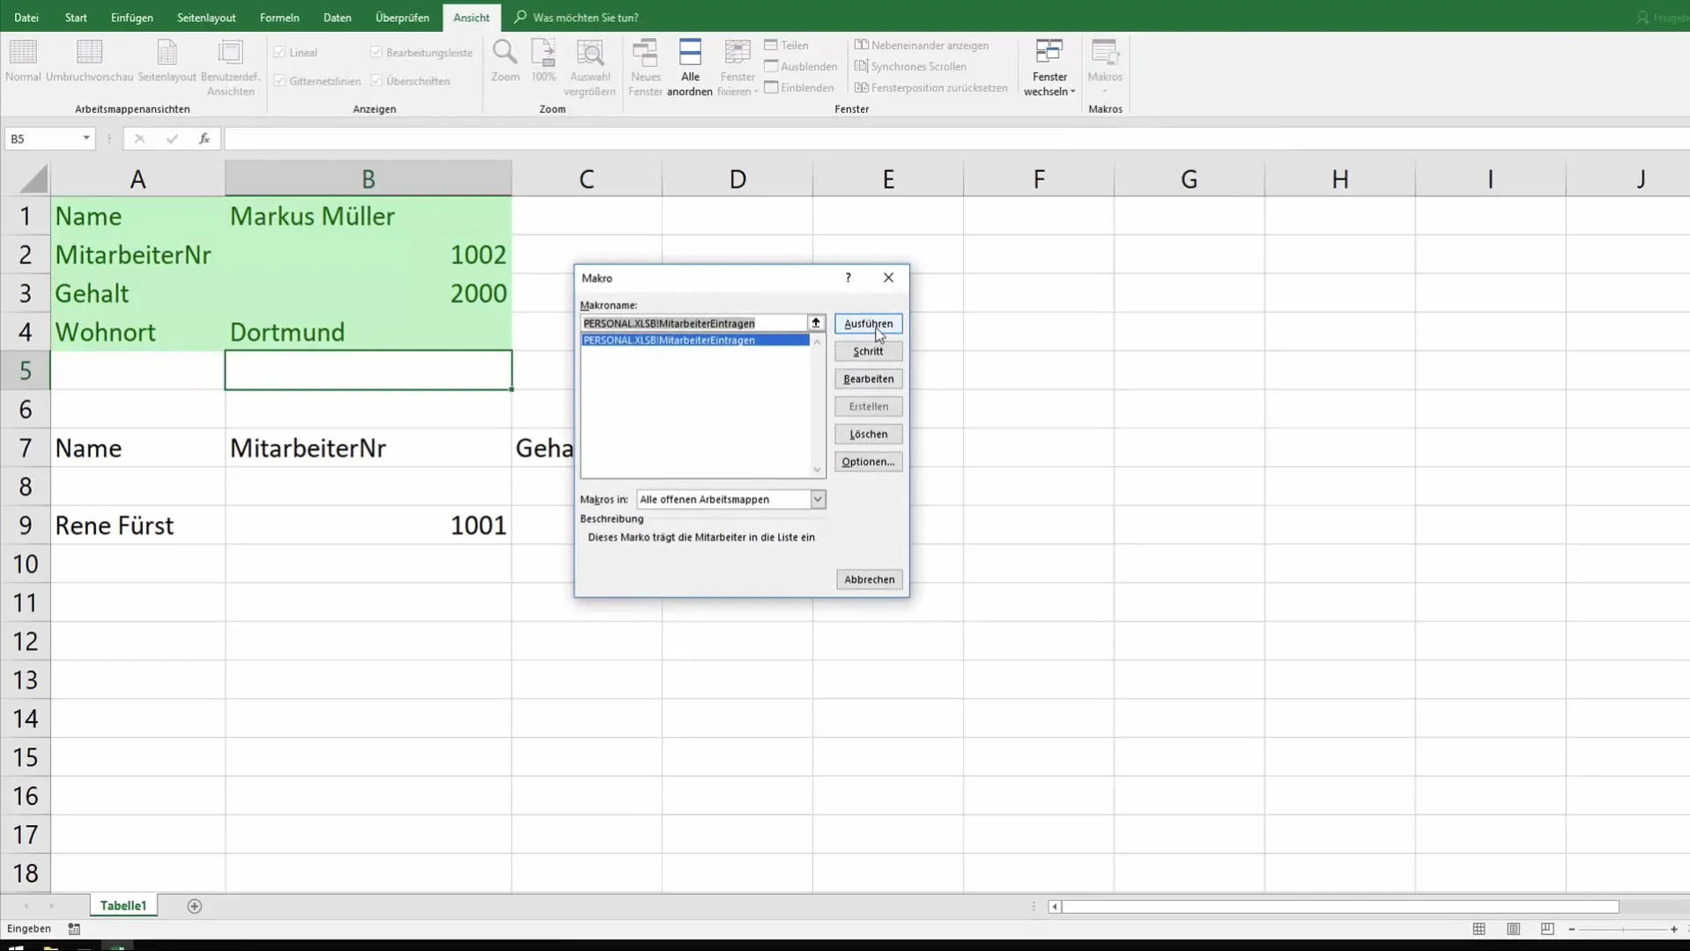Click Nebeneinander anzeigen side by side
1690x951 pixels.
pyautogui.click(x=922, y=45)
